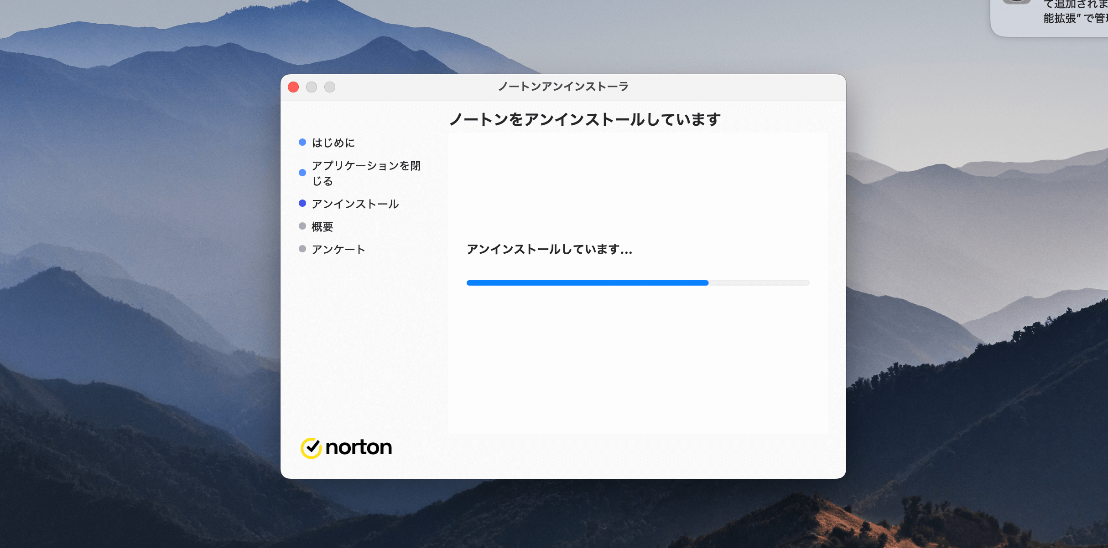Click the norton logo checkmark icon

pyautogui.click(x=311, y=448)
